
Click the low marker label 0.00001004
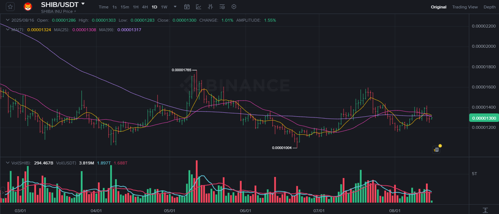(282, 148)
